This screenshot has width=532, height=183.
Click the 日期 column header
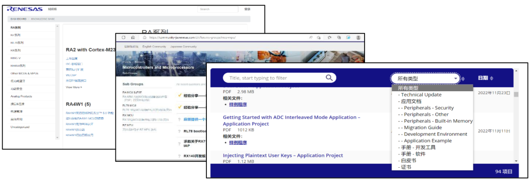[x=483, y=78]
